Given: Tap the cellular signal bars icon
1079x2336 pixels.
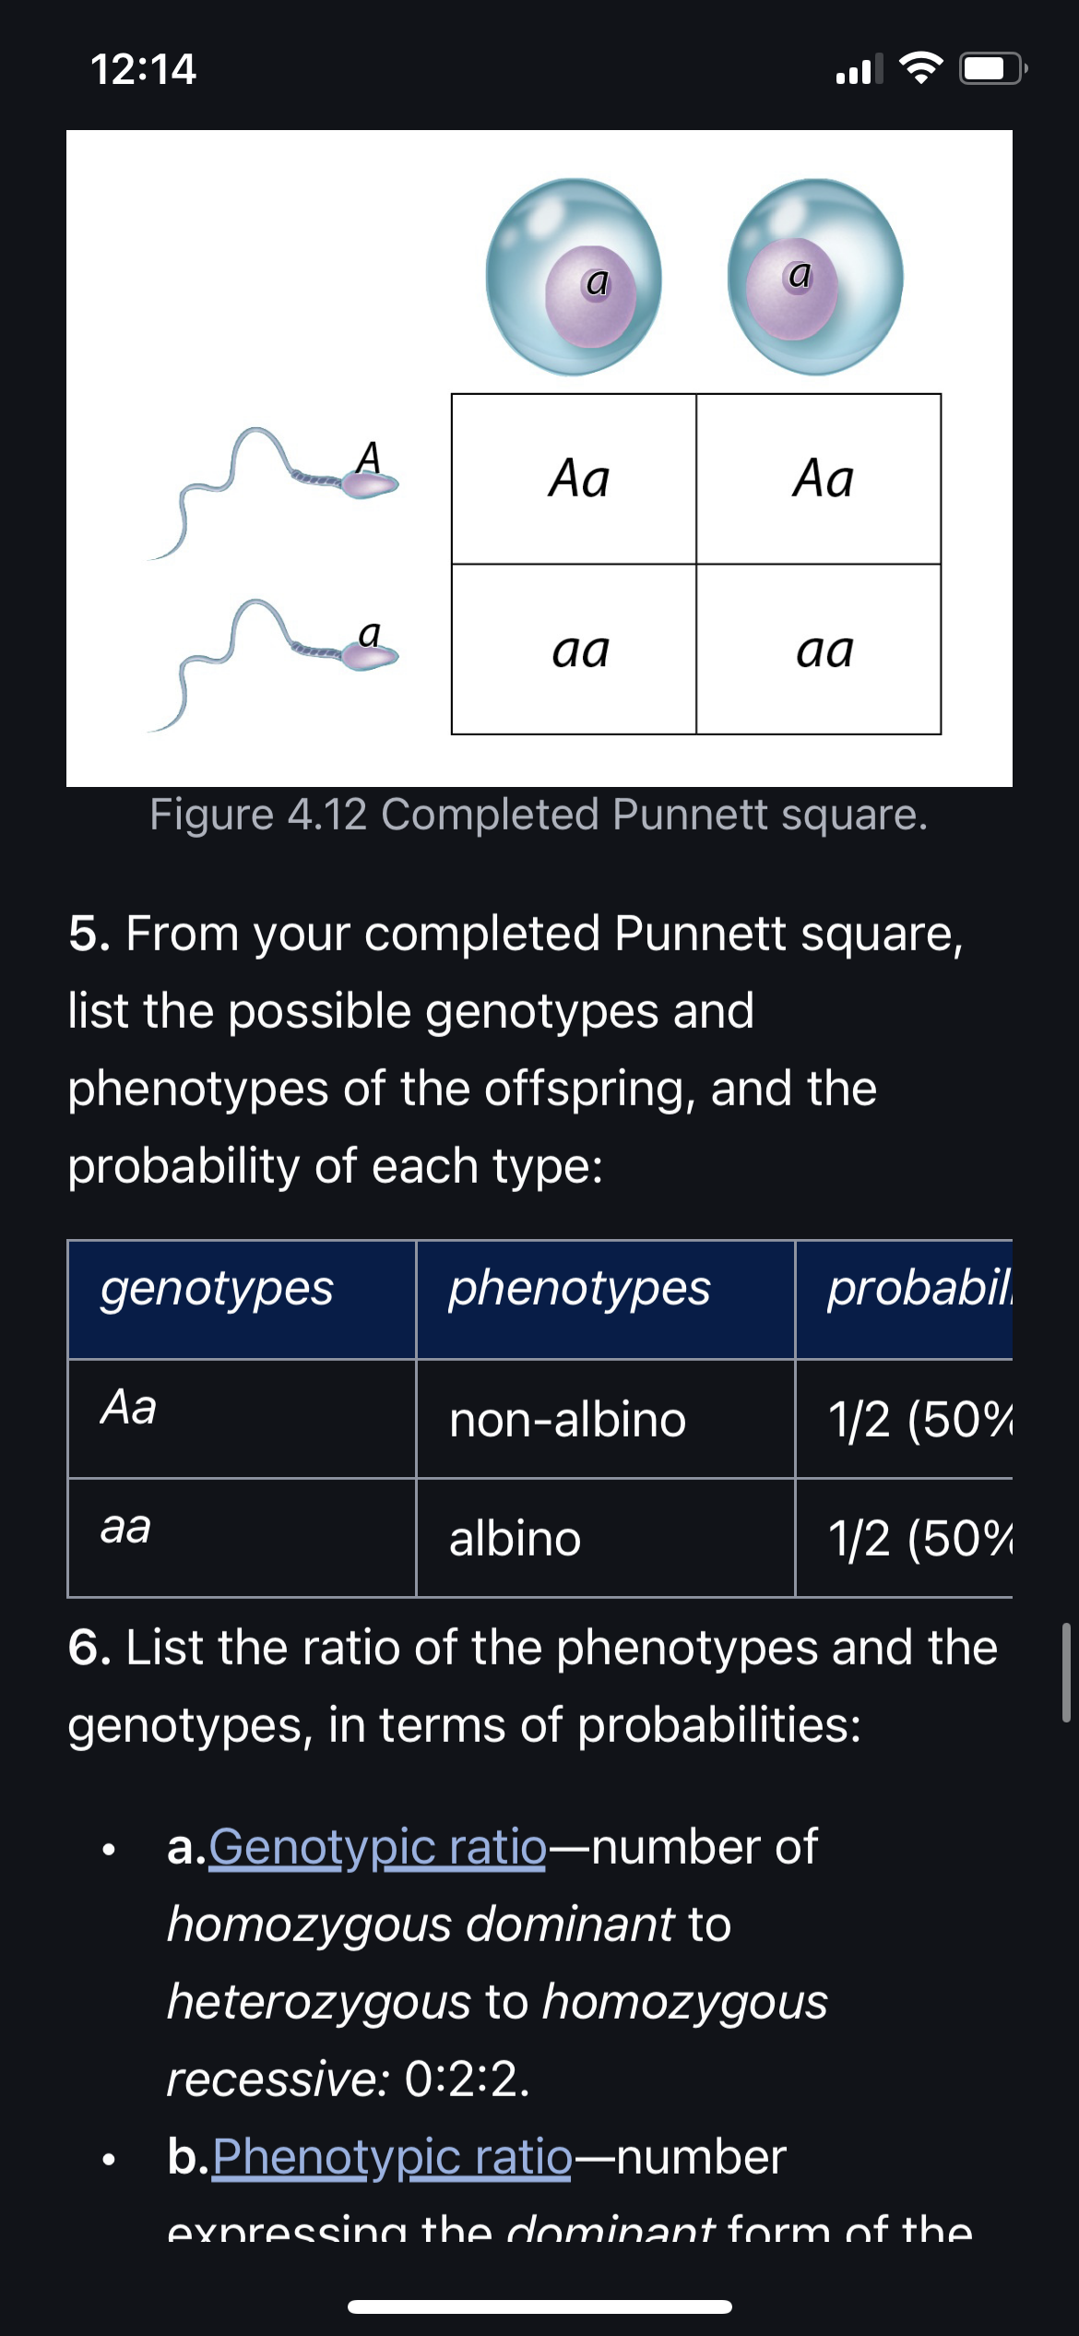Looking at the screenshot, I should (x=860, y=68).
